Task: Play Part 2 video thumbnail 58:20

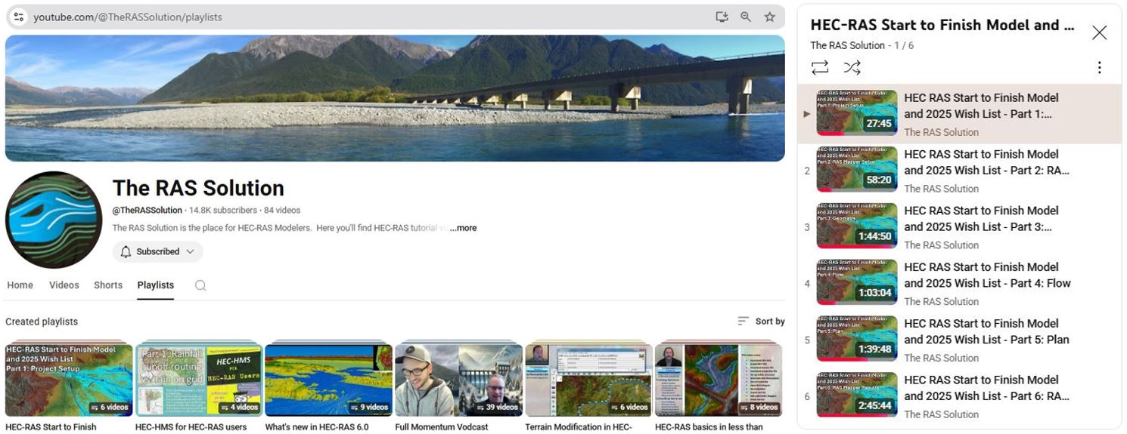Action: 857,170
